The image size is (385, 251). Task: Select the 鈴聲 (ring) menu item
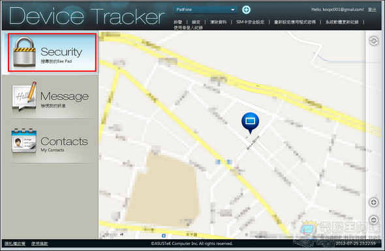tap(177, 22)
